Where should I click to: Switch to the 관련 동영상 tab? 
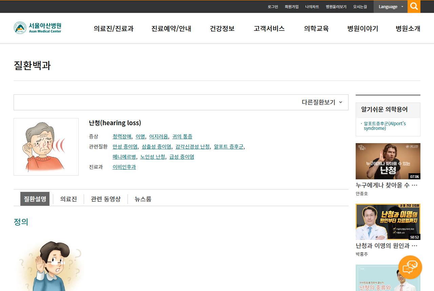pos(106,199)
